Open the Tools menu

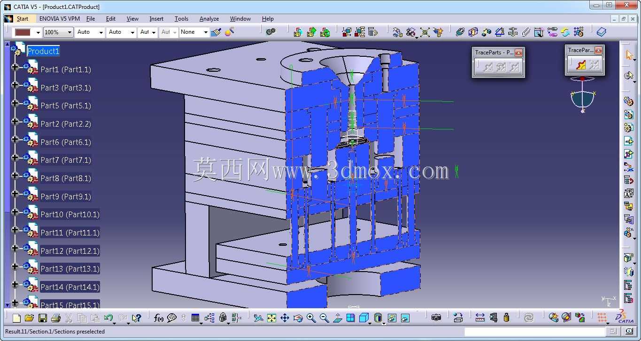point(181,19)
